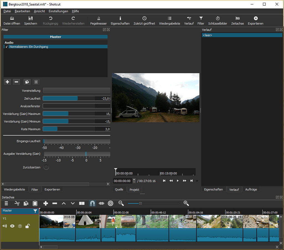Switch to Quelle player tab
The width and height of the screenshot is (284, 250).
coord(119,189)
